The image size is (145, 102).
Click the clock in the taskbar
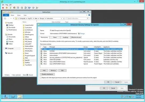point(138,96)
